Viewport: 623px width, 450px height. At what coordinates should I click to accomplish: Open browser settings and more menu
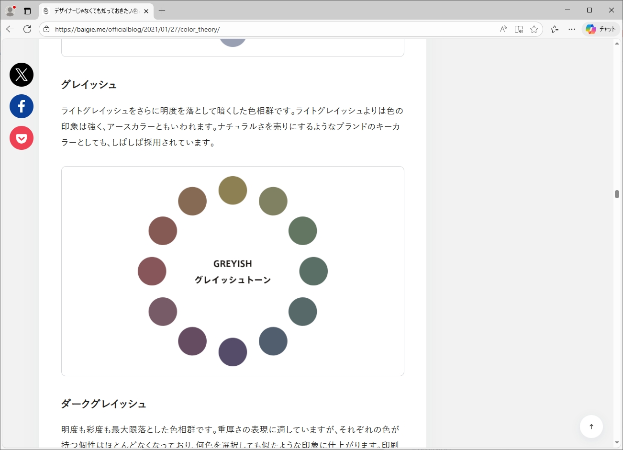point(572,29)
